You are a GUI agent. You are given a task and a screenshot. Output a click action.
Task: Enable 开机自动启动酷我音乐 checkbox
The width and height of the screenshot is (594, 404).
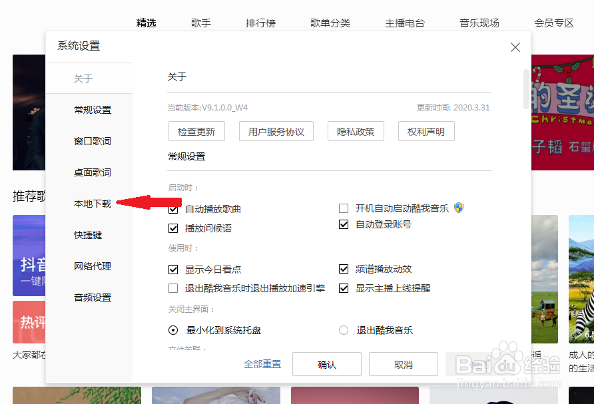click(x=344, y=208)
